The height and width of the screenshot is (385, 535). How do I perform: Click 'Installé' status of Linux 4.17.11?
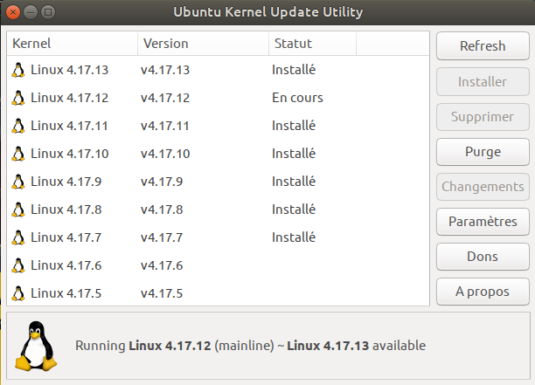(294, 126)
